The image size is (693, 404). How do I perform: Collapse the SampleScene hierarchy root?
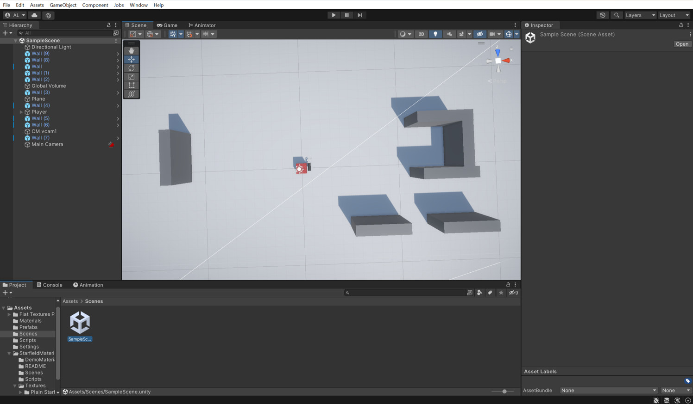16,41
